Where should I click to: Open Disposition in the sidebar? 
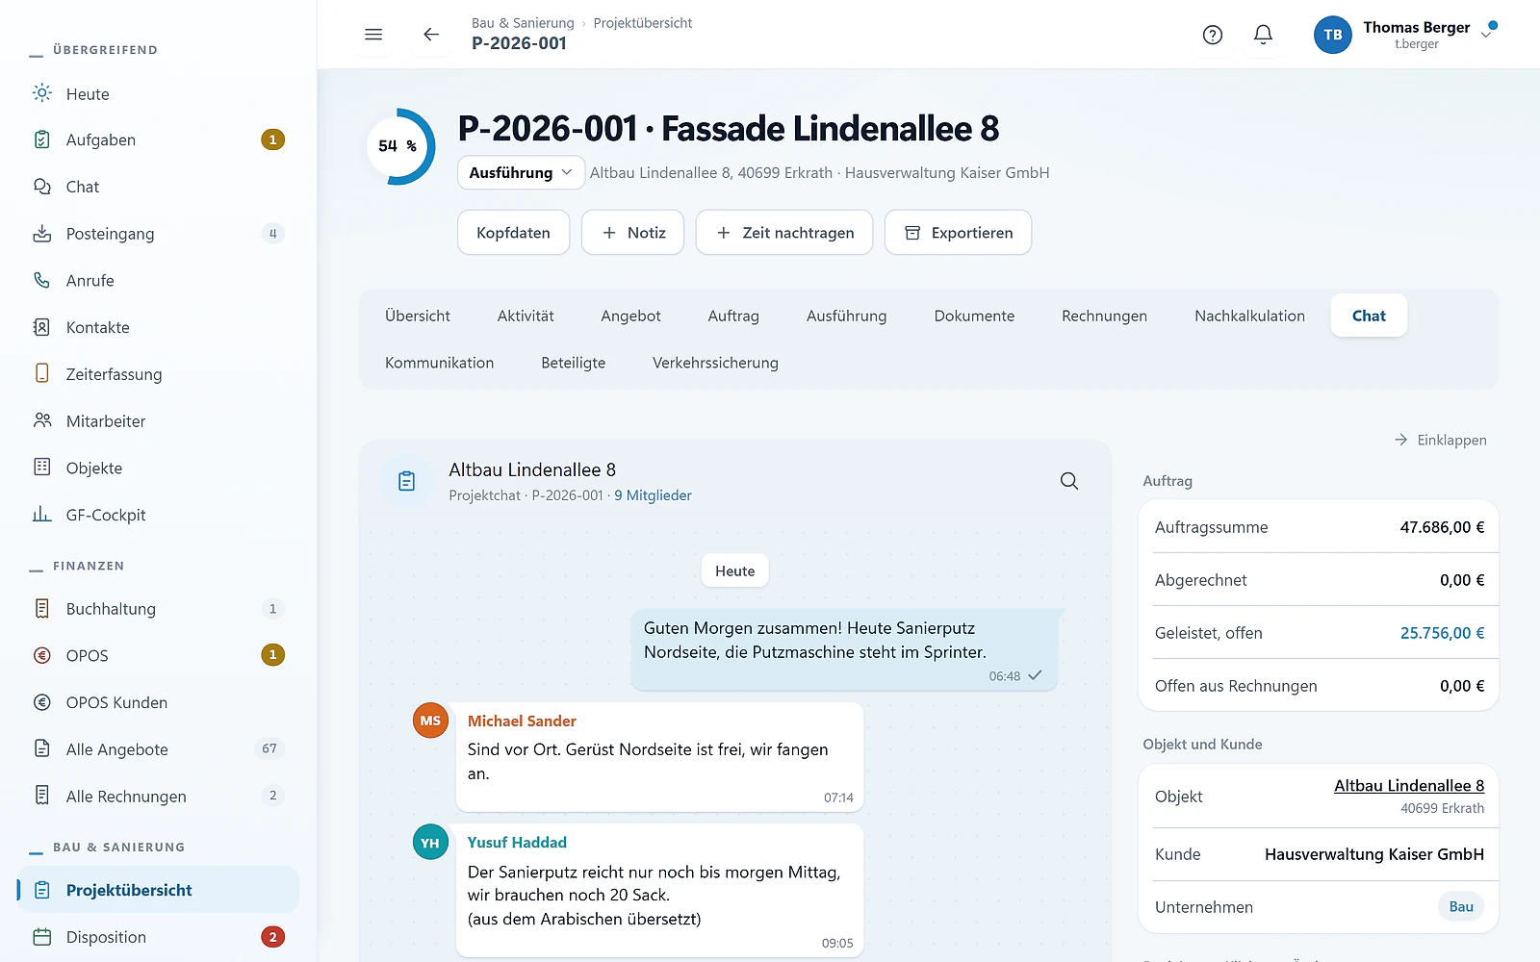[159, 937]
